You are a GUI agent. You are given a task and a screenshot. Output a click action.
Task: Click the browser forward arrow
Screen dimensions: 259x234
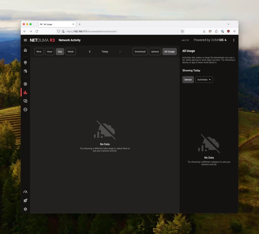(31, 31)
